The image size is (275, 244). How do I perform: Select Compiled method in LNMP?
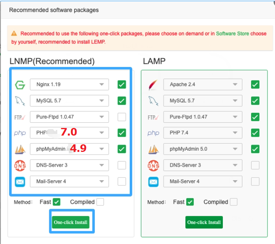pyautogui.click(x=100, y=202)
